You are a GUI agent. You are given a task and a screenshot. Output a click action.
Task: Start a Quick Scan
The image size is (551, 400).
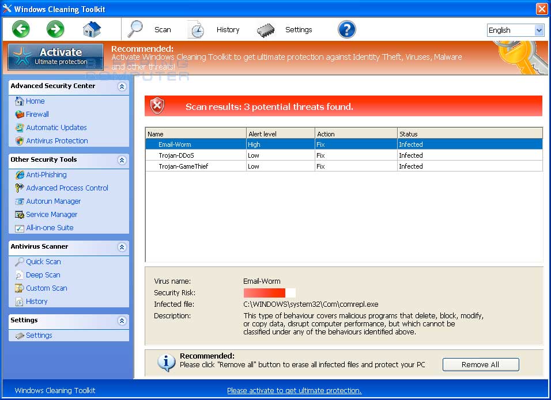tap(41, 261)
